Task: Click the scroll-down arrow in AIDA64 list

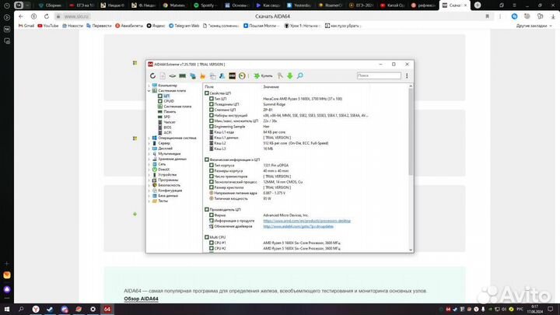Action: (x=411, y=250)
